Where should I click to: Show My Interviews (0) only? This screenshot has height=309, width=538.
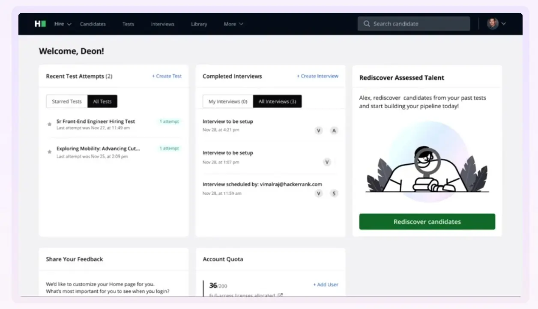coord(228,101)
